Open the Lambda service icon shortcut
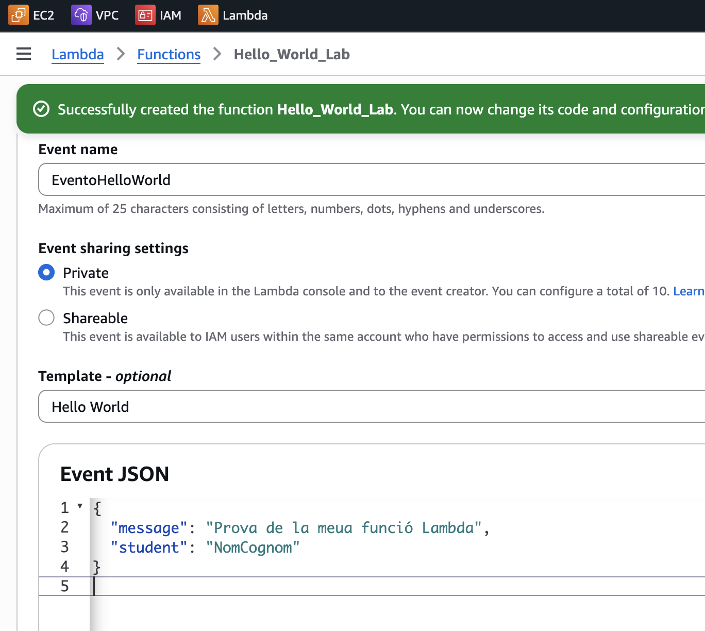 click(208, 15)
